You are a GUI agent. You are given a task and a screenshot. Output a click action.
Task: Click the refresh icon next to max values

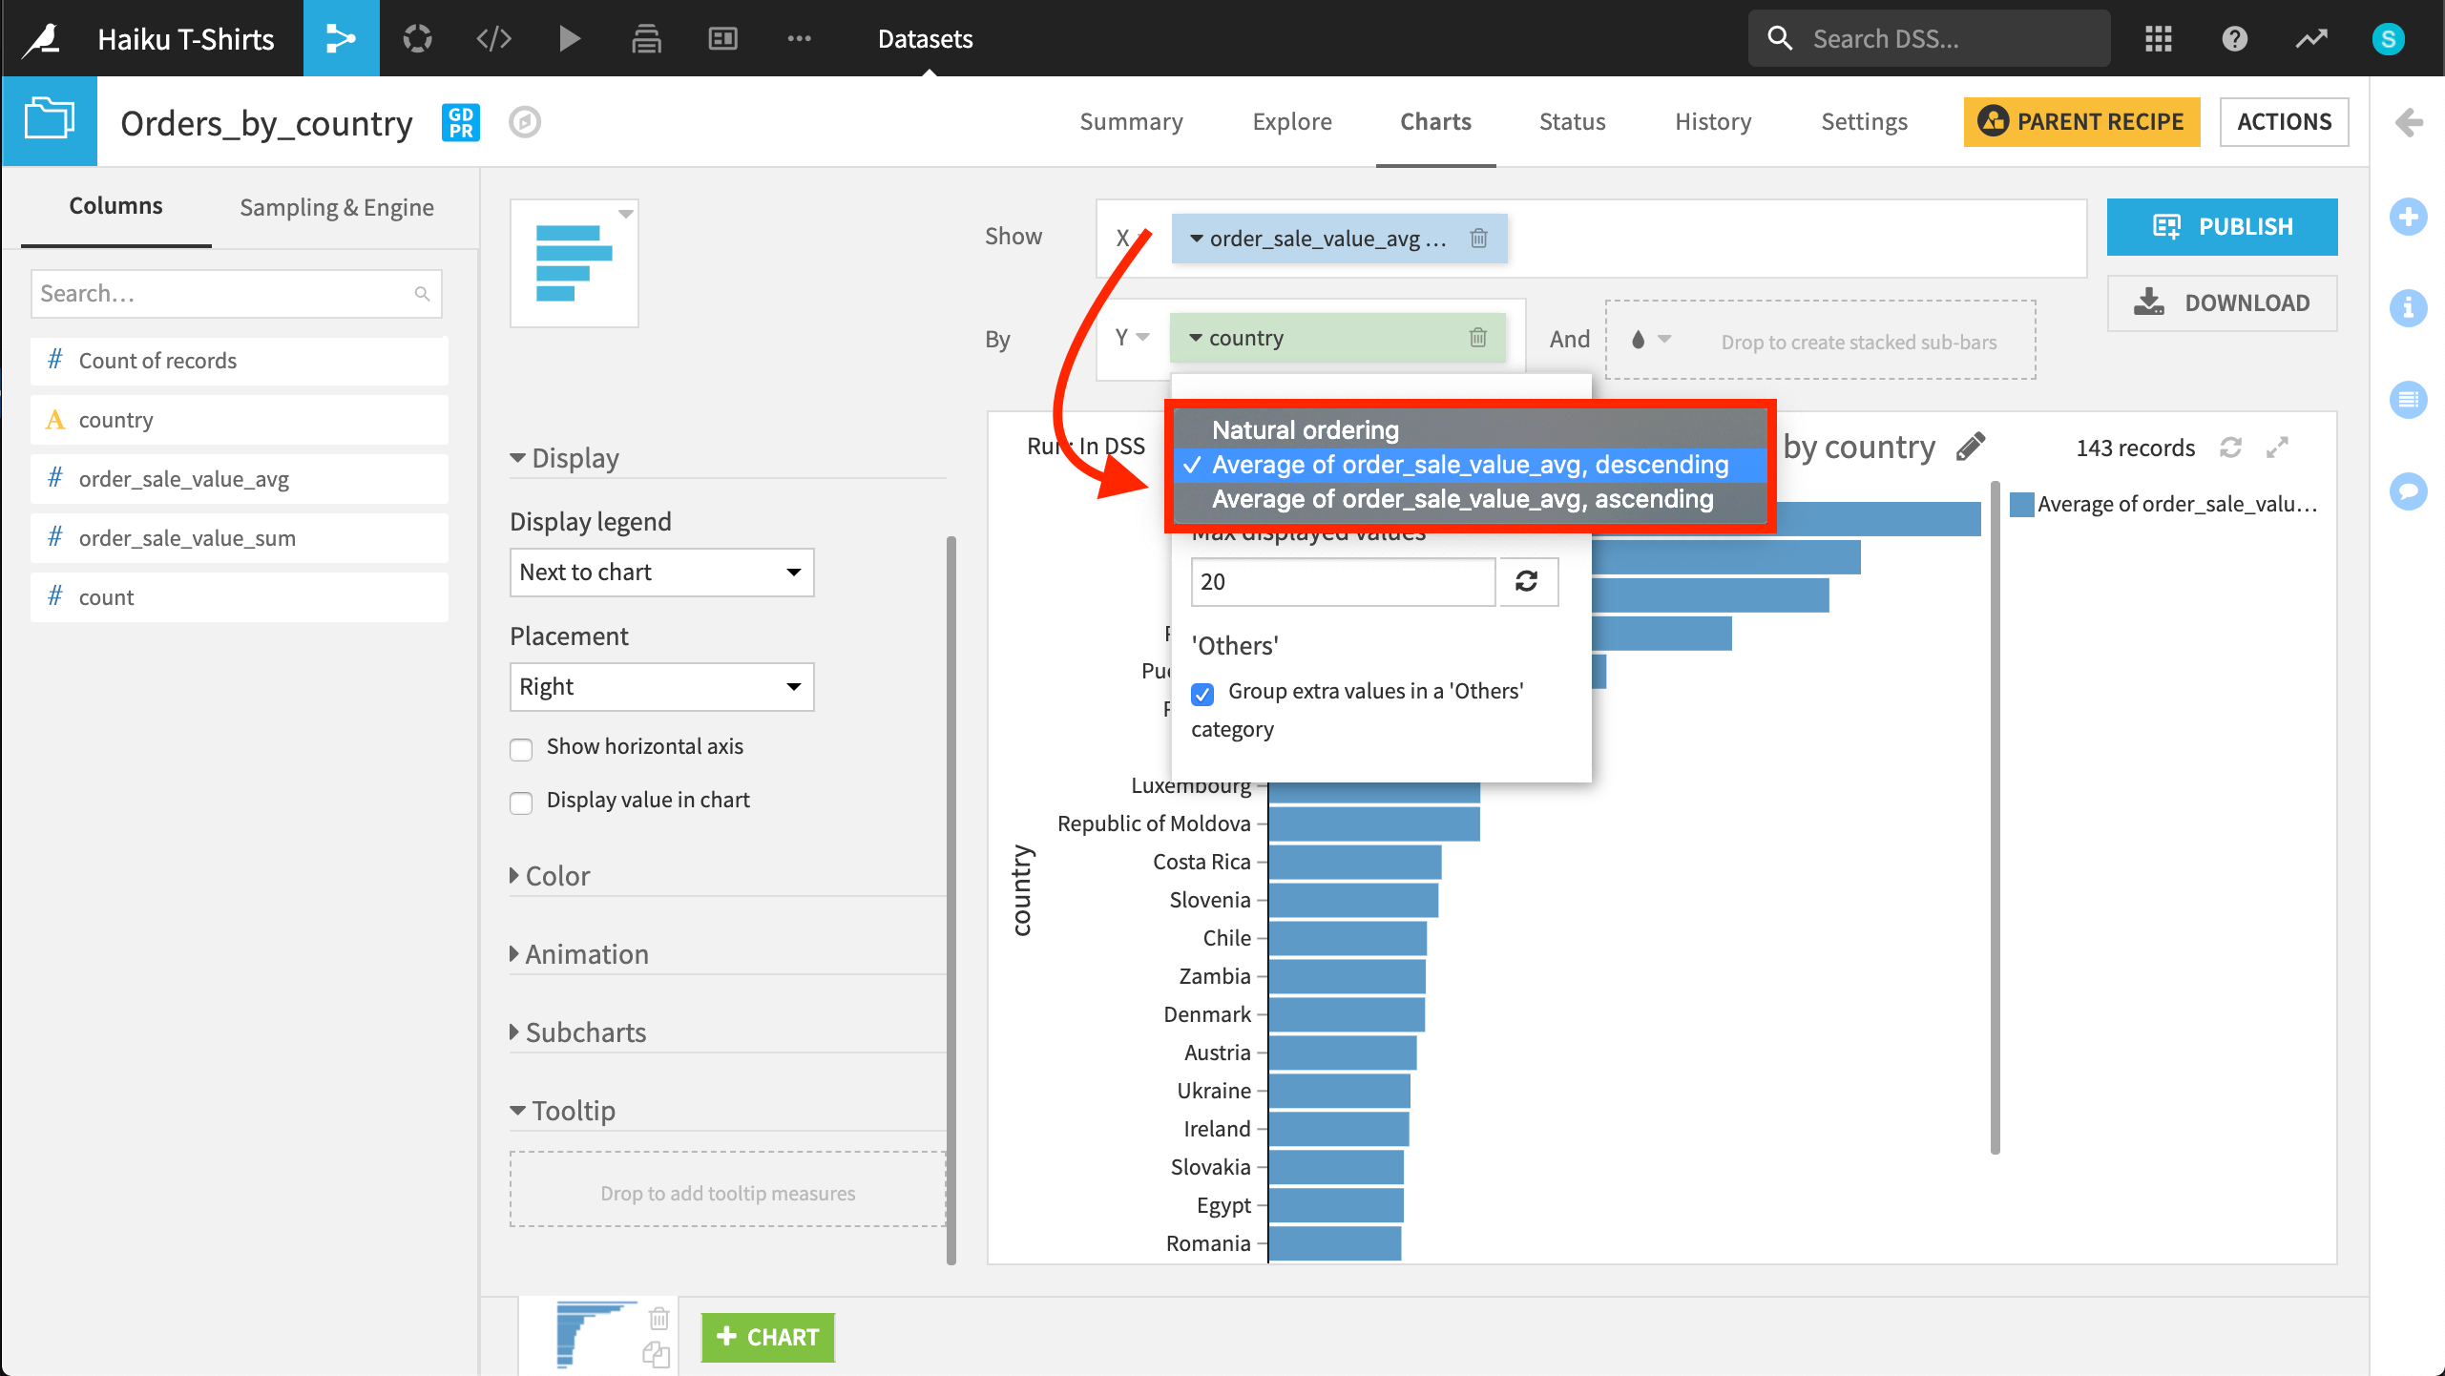(x=1527, y=581)
